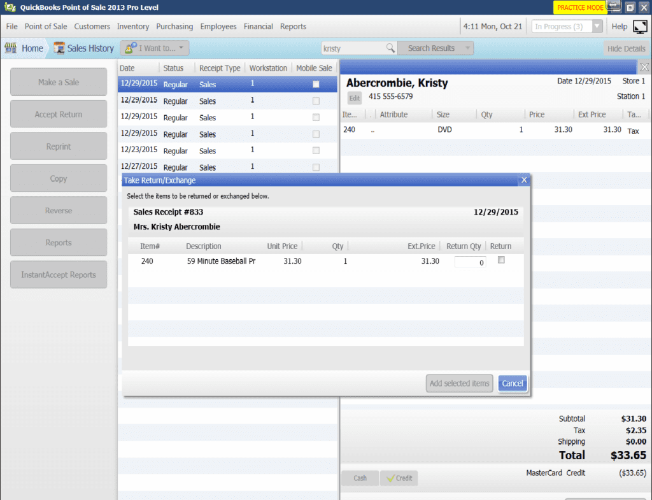Close the Take Return/Exchange dialog
The height and width of the screenshot is (500, 652).
[524, 180]
